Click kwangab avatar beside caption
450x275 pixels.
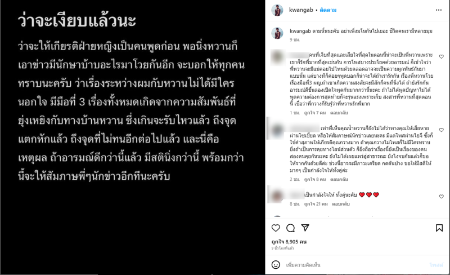tap(277, 33)
